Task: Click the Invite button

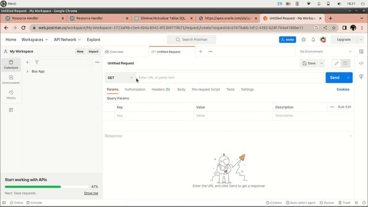Action: tap(287, 40)
